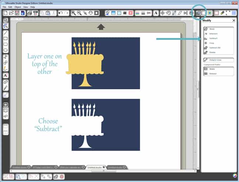Open Line Style window icon
Viewport: 239px width, 182px height.
[x=143, y=13]
